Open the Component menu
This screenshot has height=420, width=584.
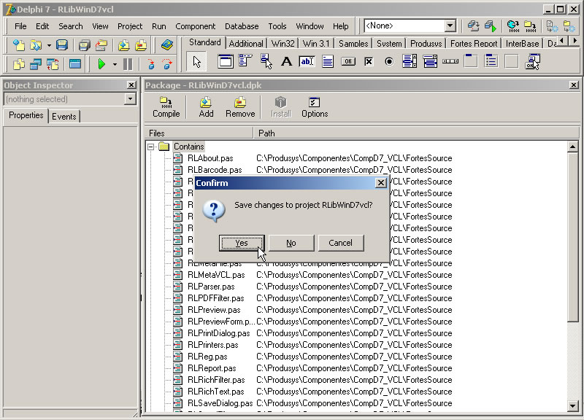(195, 26)
